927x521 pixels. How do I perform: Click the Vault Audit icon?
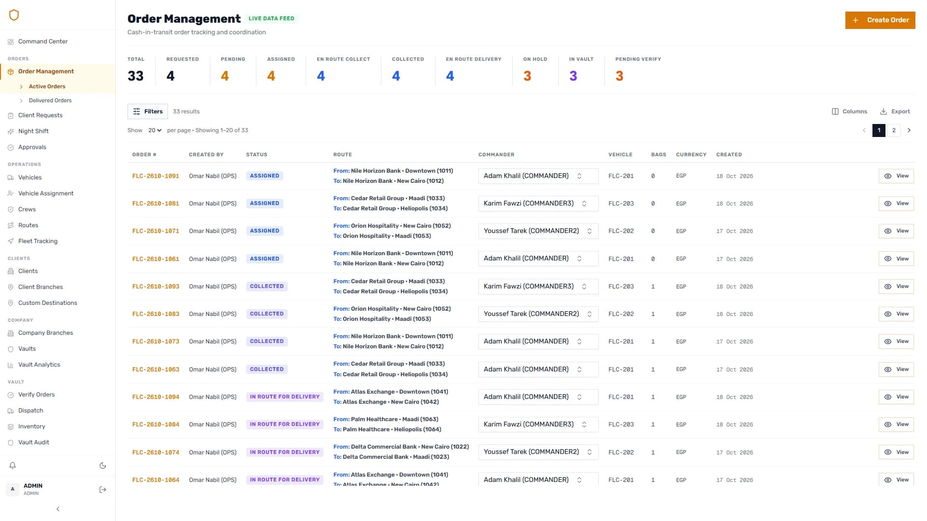tap(11, 442)
